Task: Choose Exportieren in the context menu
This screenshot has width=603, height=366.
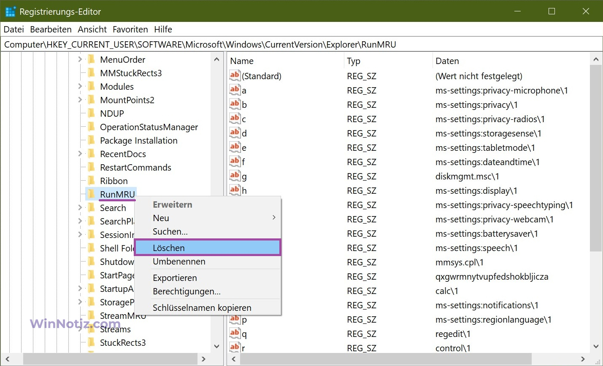Action: click(208, 278)
